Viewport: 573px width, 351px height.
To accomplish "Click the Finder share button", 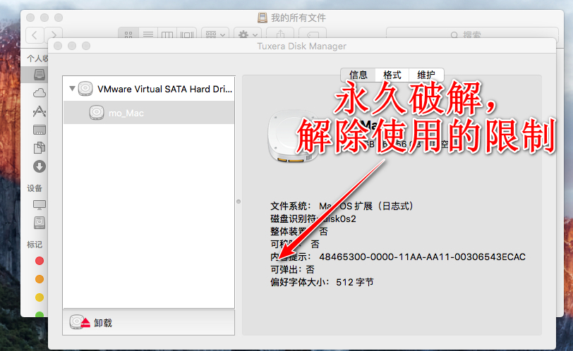I will [x=280, y=35].
